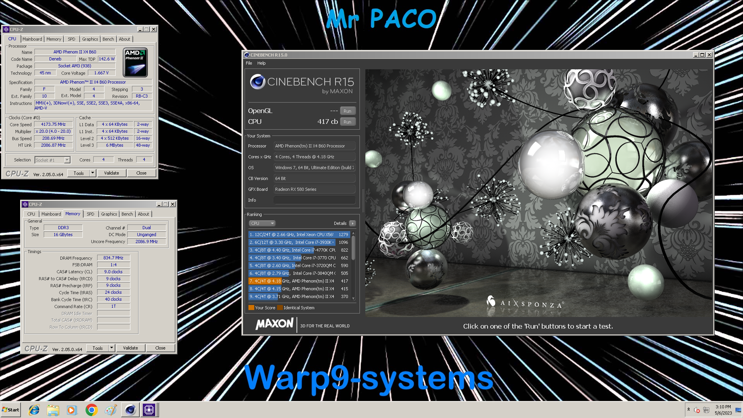
Task: Open Graphics tab in lower CPU-Z window
Action: coord(109,214)
